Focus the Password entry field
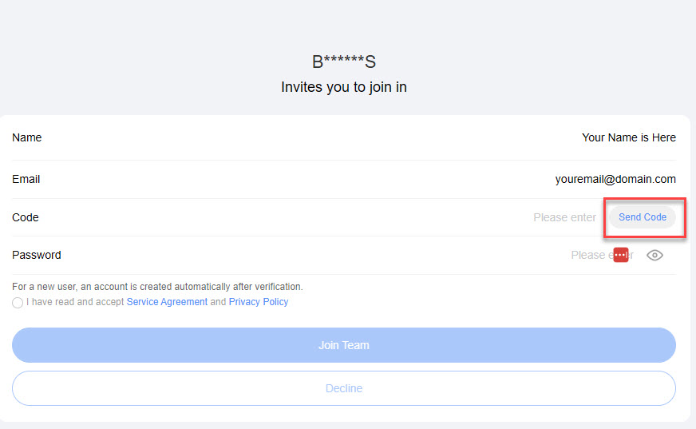The width and height of the screenshot is (696, 429). tap(602, 256)
